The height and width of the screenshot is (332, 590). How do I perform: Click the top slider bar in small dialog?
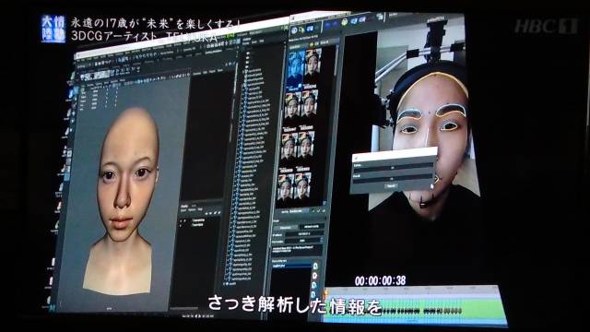pyautogui.click(x=393, y=167)
